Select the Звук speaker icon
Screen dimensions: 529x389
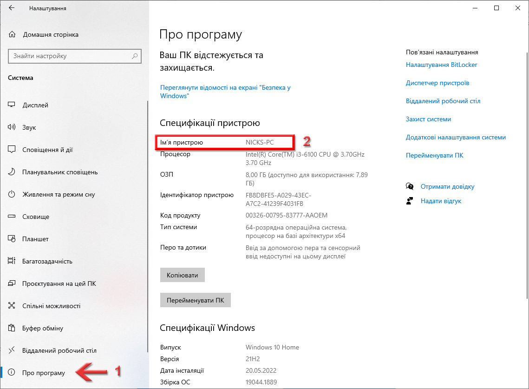12,127
